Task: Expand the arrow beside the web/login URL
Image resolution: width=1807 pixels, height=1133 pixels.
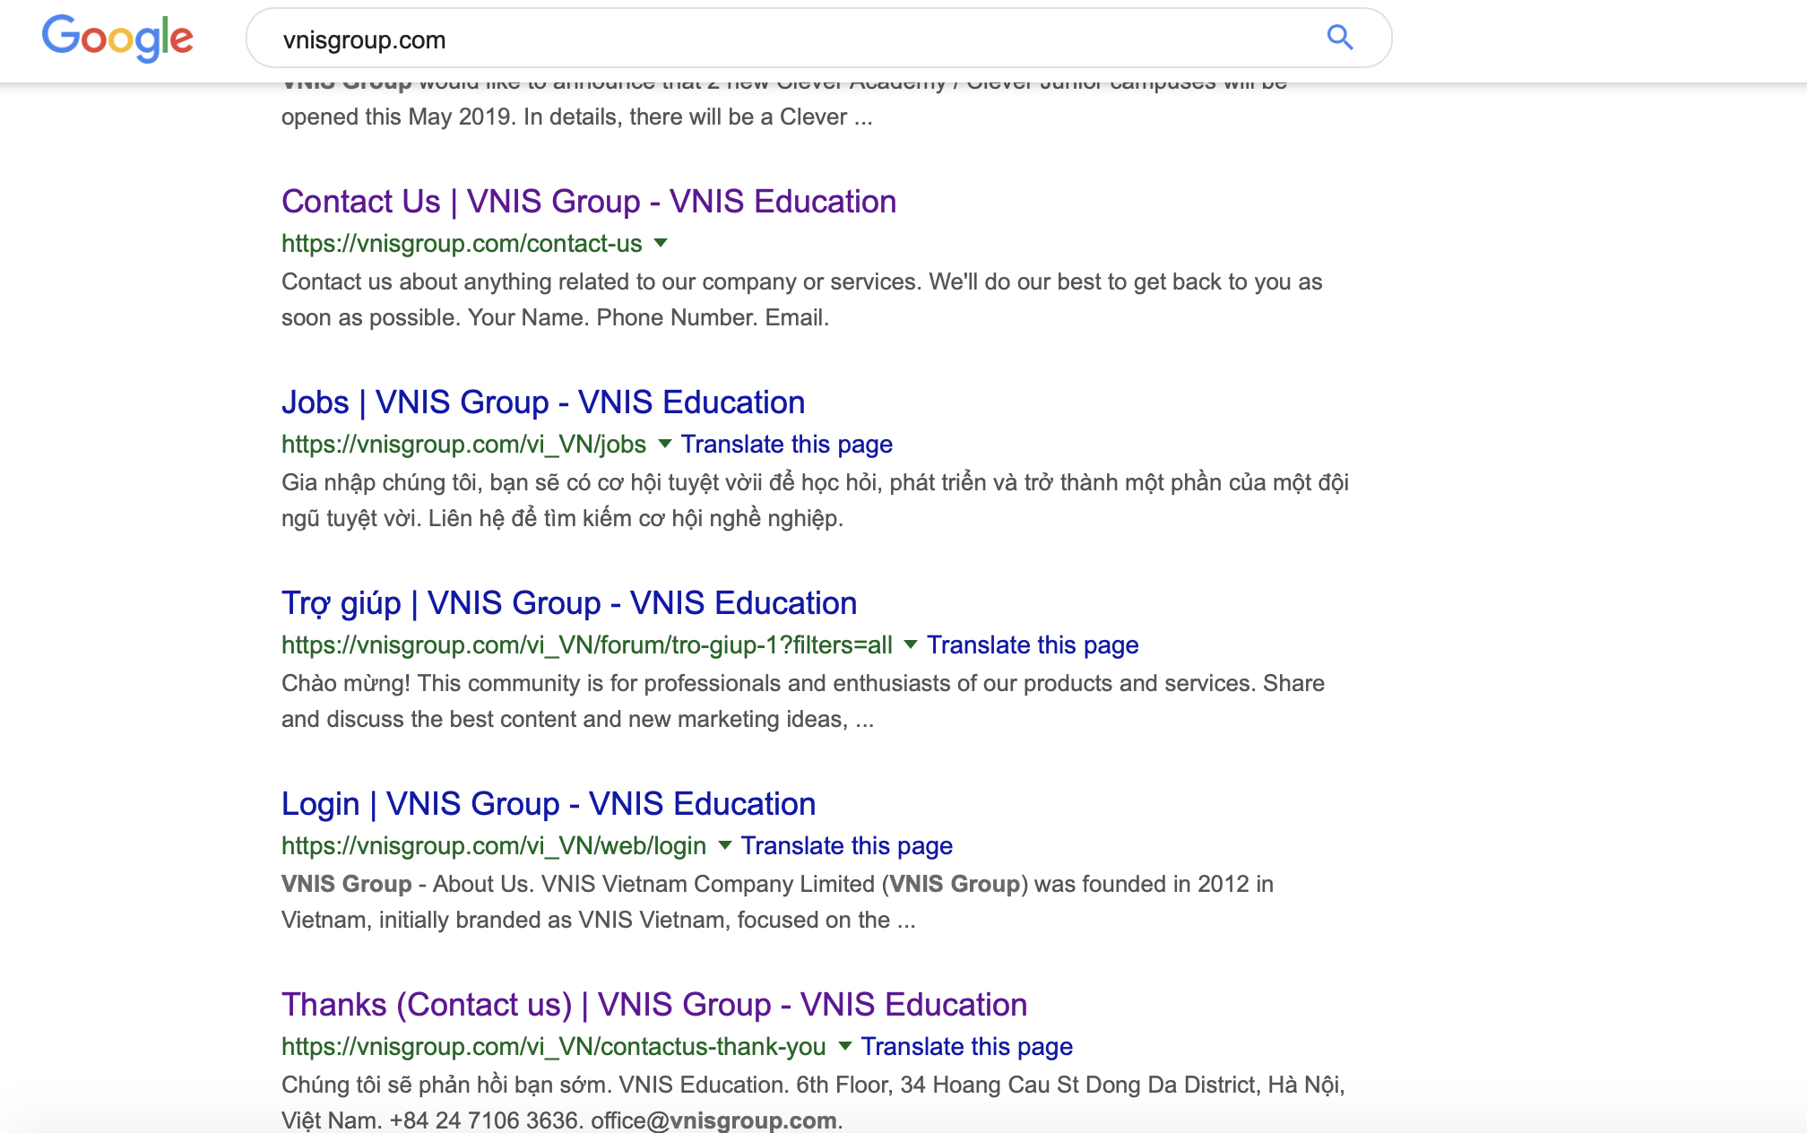Action: coord(724,845)
